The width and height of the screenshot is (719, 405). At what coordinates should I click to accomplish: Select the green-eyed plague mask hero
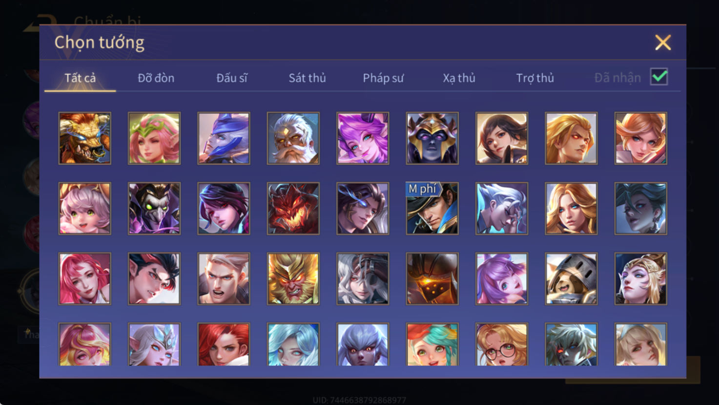point(154,209)
